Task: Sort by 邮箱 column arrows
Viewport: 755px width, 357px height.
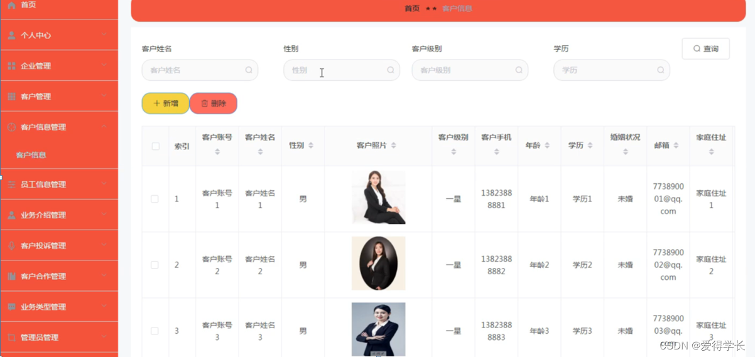Action: pyautogui.click(x=676, y=146)
